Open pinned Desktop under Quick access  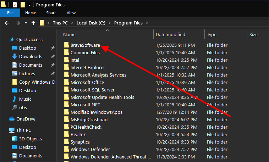coord(28,48)
